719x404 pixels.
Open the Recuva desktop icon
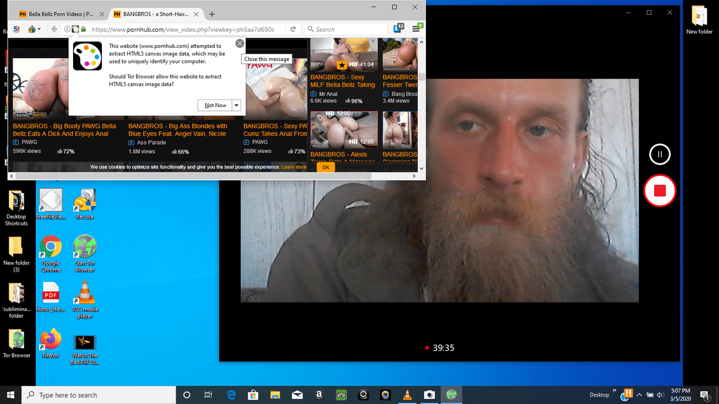[84, 205]
